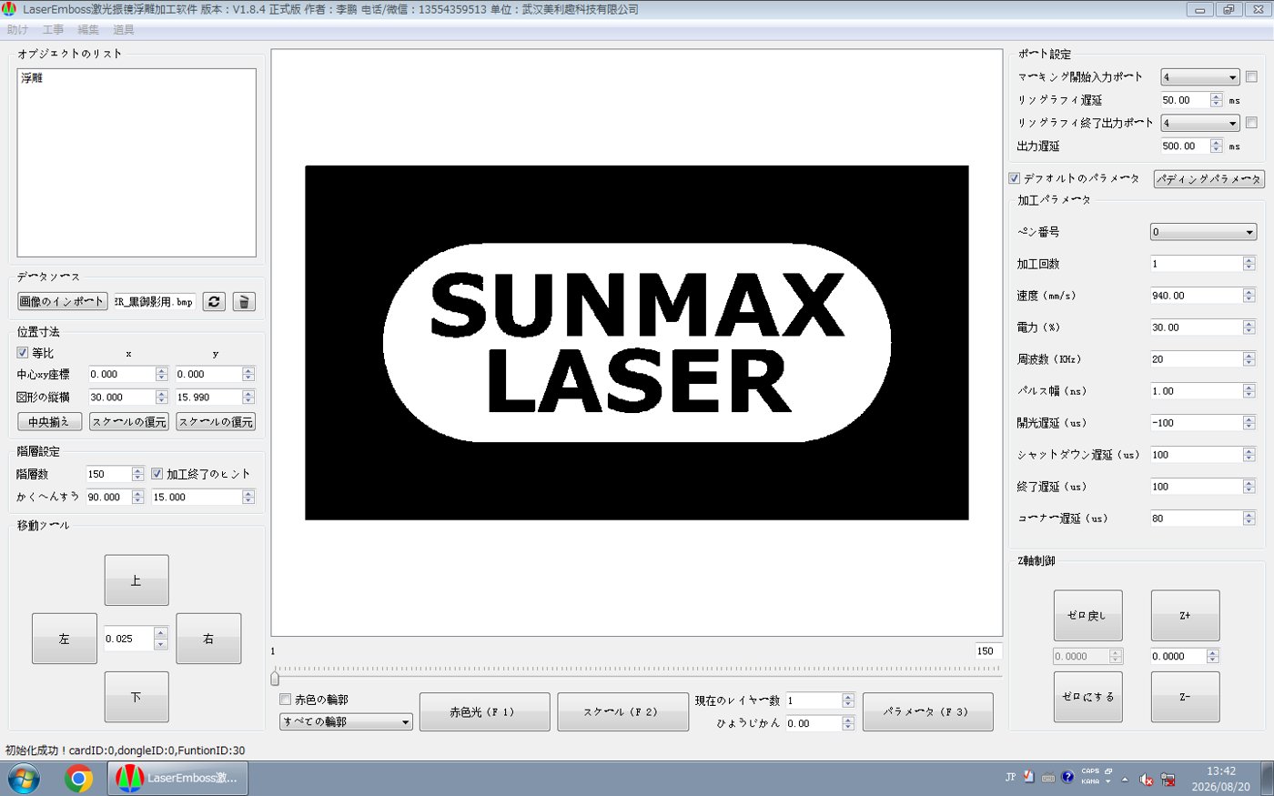Screen dimensions: 1274x796
Task: Click the 電力 (%) input field
Action: [x=1196, y=327]
